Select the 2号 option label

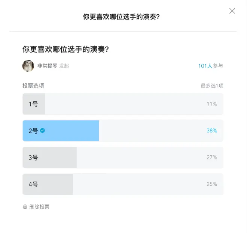coord(33,131)
